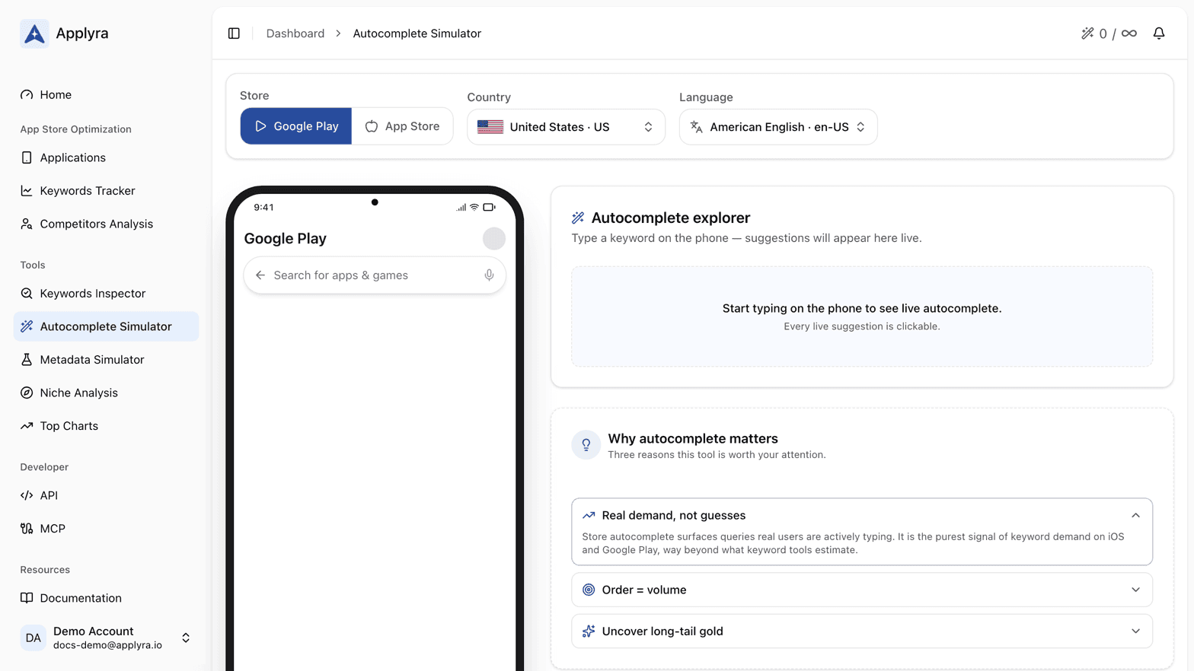Click the Metadata Simulator flask icon
This screenshot has height=671, width=1194.
(x=27, y=360)
